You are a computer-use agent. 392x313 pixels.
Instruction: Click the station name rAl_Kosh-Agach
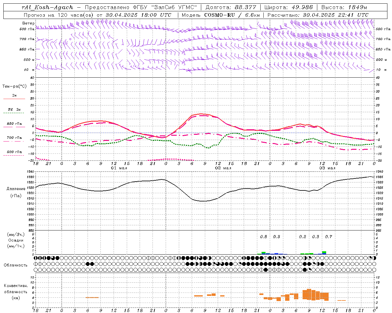tap(47, 7)
